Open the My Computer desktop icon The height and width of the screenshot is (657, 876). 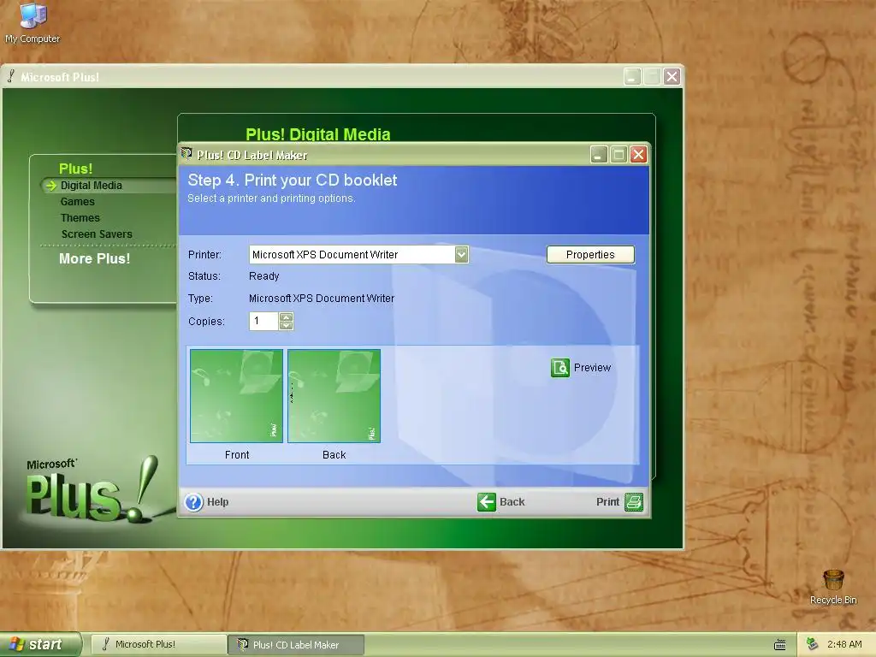[33, 22]
